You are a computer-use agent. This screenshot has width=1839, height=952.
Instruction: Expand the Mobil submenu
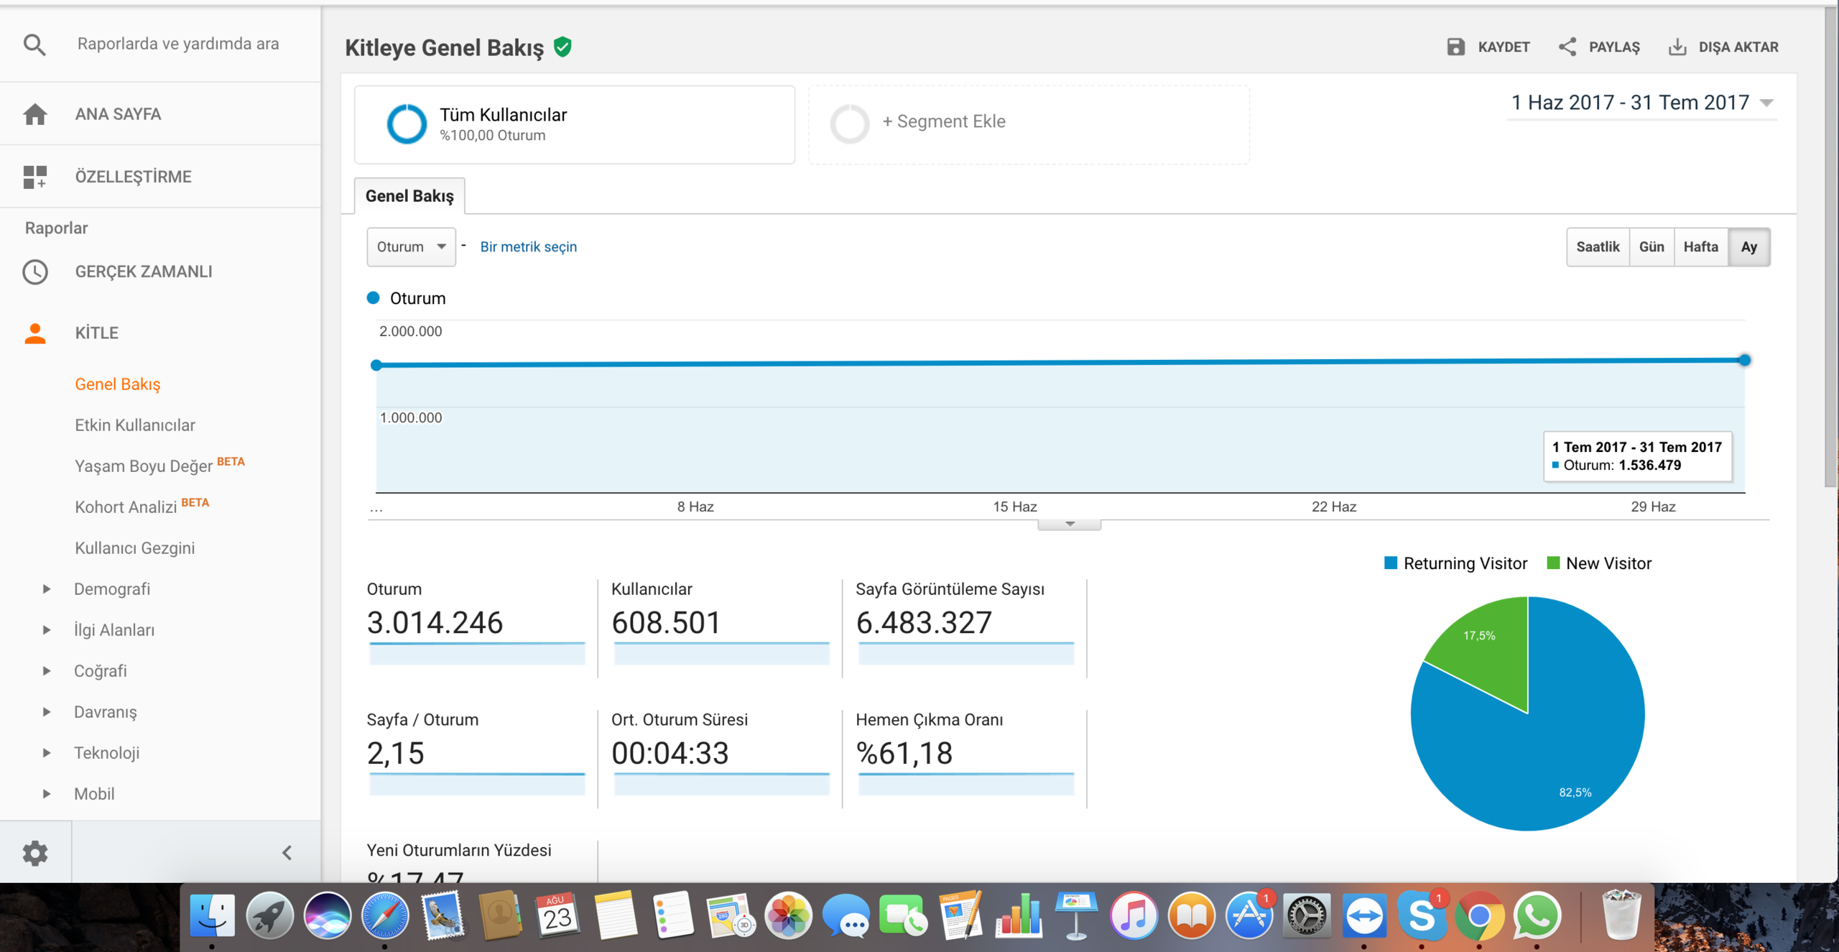coord(47,794)
